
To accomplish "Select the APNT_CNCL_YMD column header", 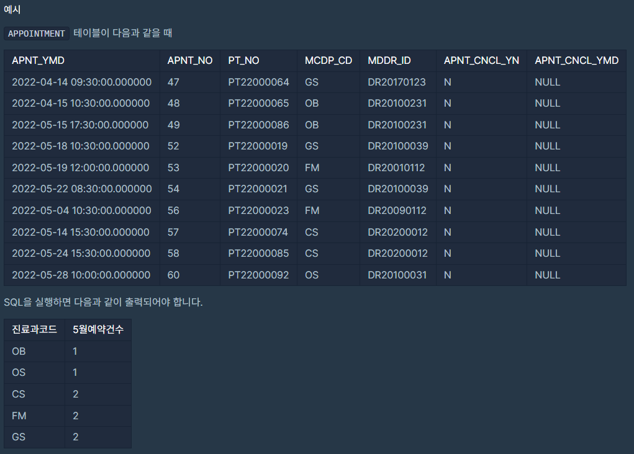I will (577, 61).
